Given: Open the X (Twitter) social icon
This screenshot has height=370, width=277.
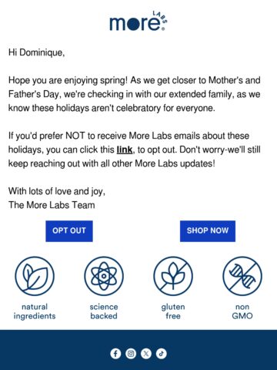Looking at the screenshot, I should (146, 354).
